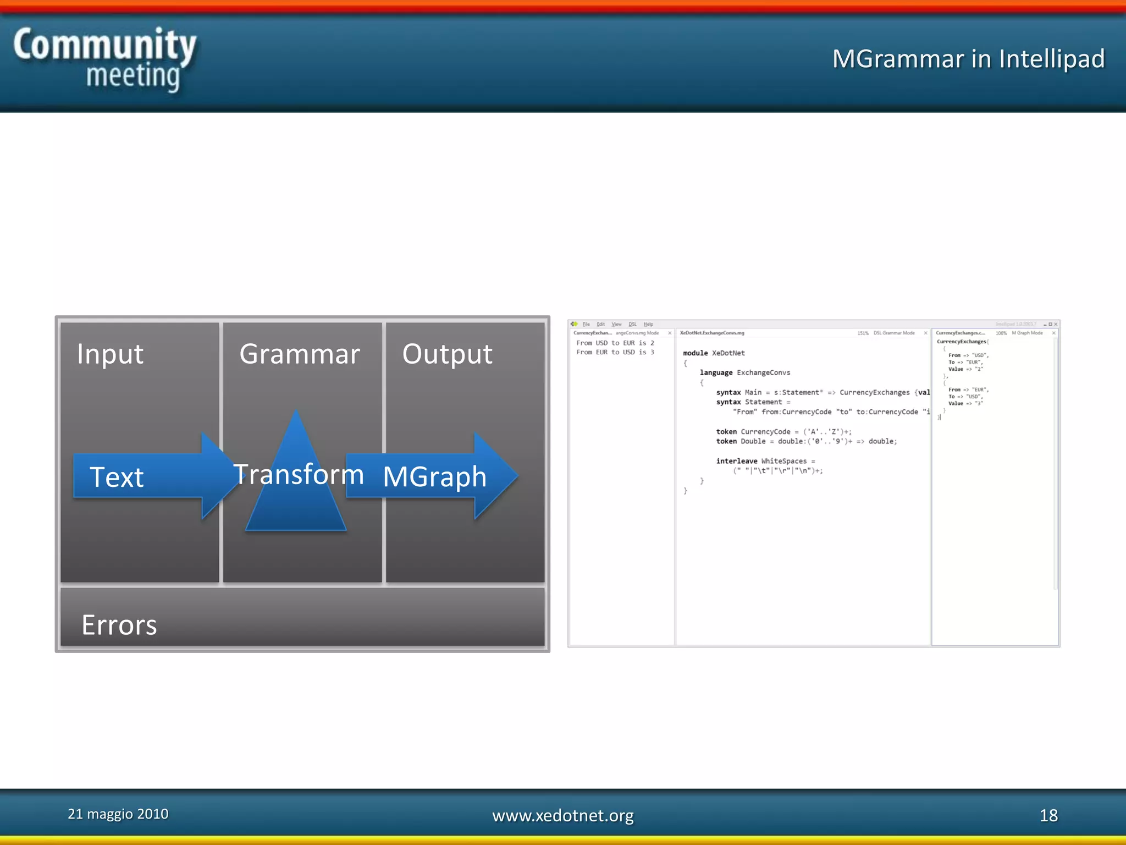Close the XeDotNet.ExchangeConvs.mg grammar pane

point(925,333)
